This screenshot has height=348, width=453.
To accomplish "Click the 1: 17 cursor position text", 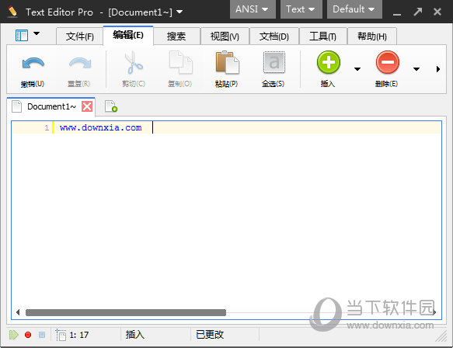I will pyautogui.click(x=79, y=335).
